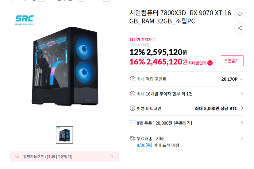Click the point P circle icon

[132, 79]
